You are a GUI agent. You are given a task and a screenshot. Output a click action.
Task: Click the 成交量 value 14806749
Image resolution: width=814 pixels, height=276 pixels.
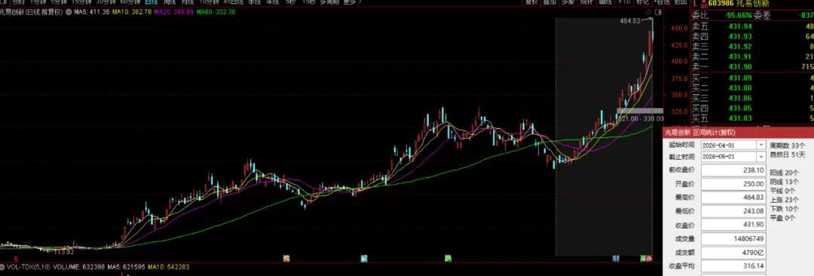coord(733,239)
